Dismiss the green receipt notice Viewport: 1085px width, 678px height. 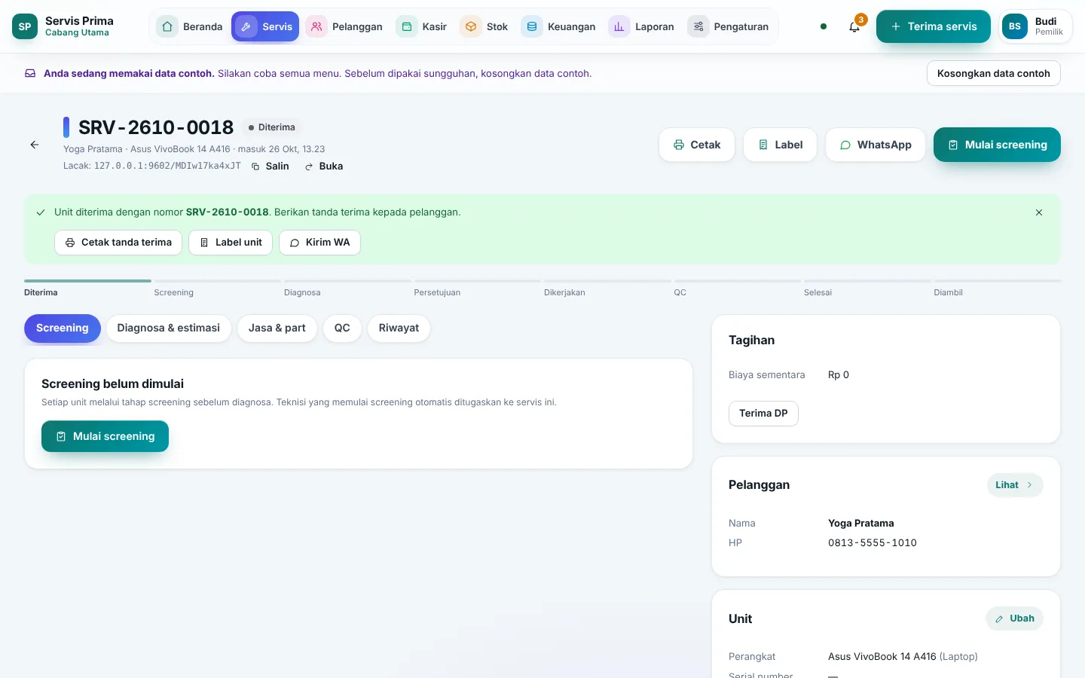pyautogui.click(x=1039, y=212)
